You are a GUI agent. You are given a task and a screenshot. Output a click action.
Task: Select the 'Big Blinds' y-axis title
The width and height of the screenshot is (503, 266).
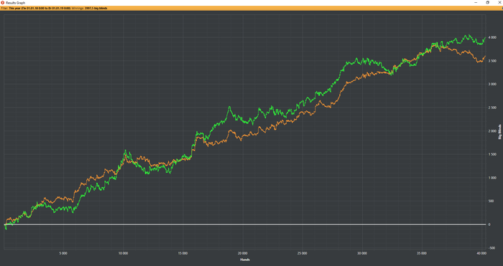pos(499,132)
